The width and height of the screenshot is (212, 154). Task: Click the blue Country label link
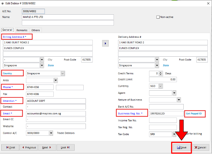(x=7, y=74)
